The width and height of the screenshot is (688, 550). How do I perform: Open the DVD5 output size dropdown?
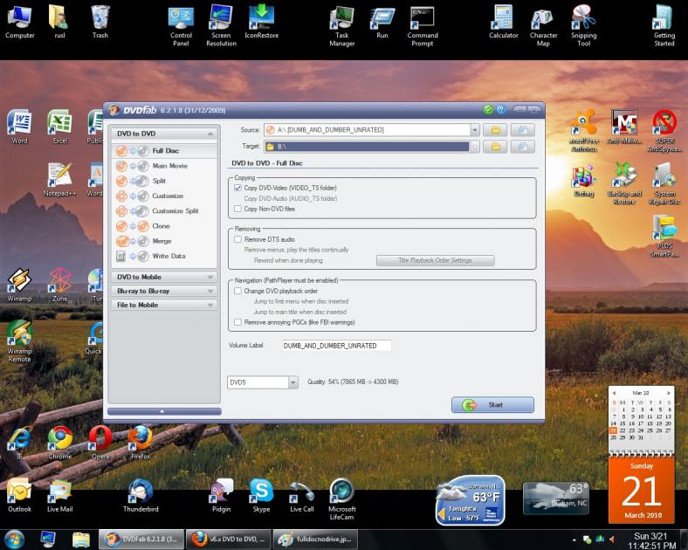tap(292, 382)
